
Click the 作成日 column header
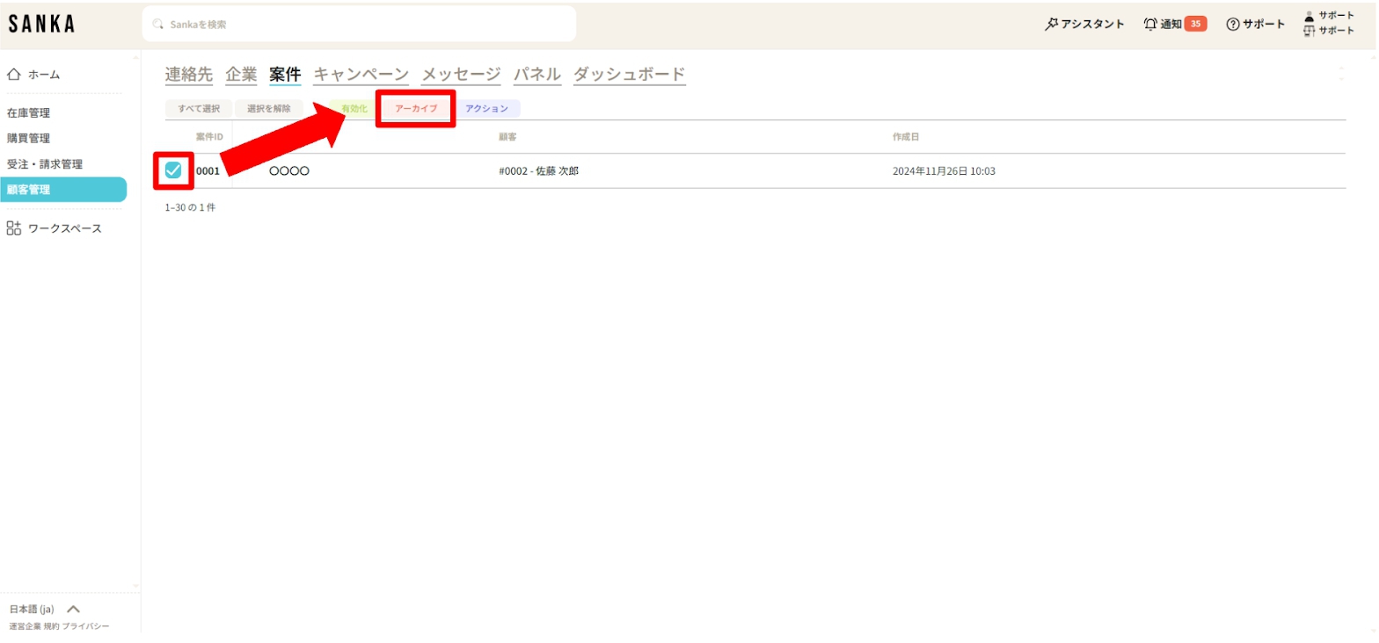906,137
